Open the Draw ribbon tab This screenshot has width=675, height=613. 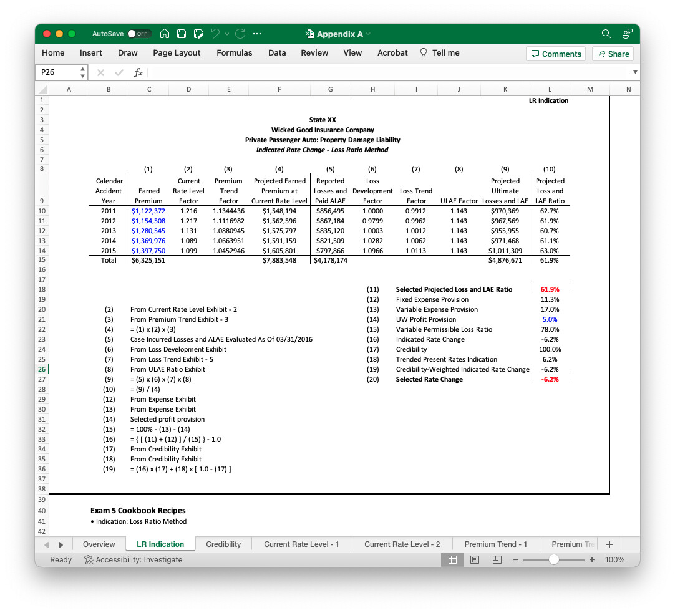pyautogui.click(x=128, y=53)
